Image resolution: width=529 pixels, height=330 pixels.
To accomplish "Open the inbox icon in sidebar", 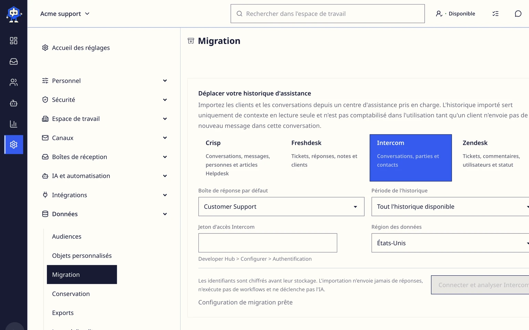I will point(13,62).
